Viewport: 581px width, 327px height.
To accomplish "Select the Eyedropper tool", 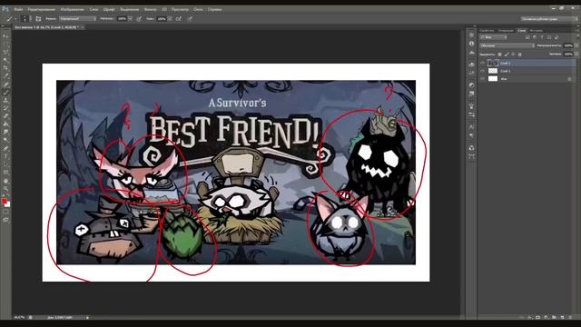I will click(x=5, y=76).
